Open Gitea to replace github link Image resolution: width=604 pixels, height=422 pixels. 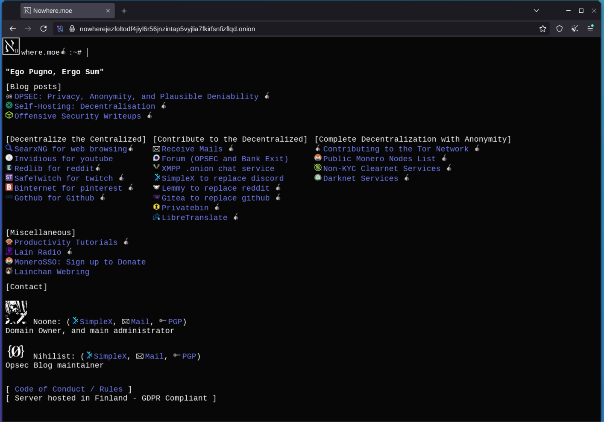[216, 198]
